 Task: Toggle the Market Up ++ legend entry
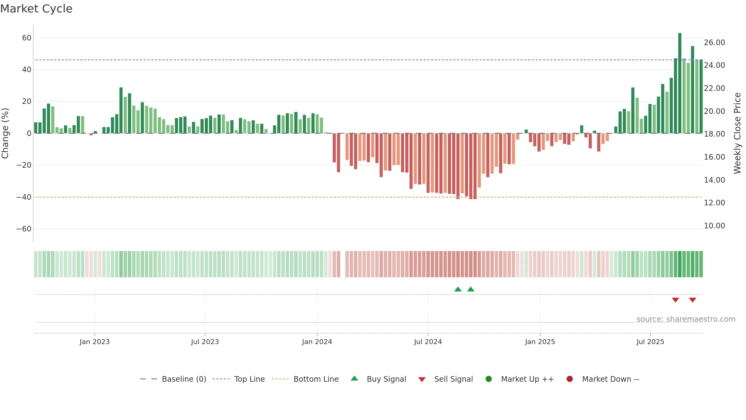coord(519,379)
